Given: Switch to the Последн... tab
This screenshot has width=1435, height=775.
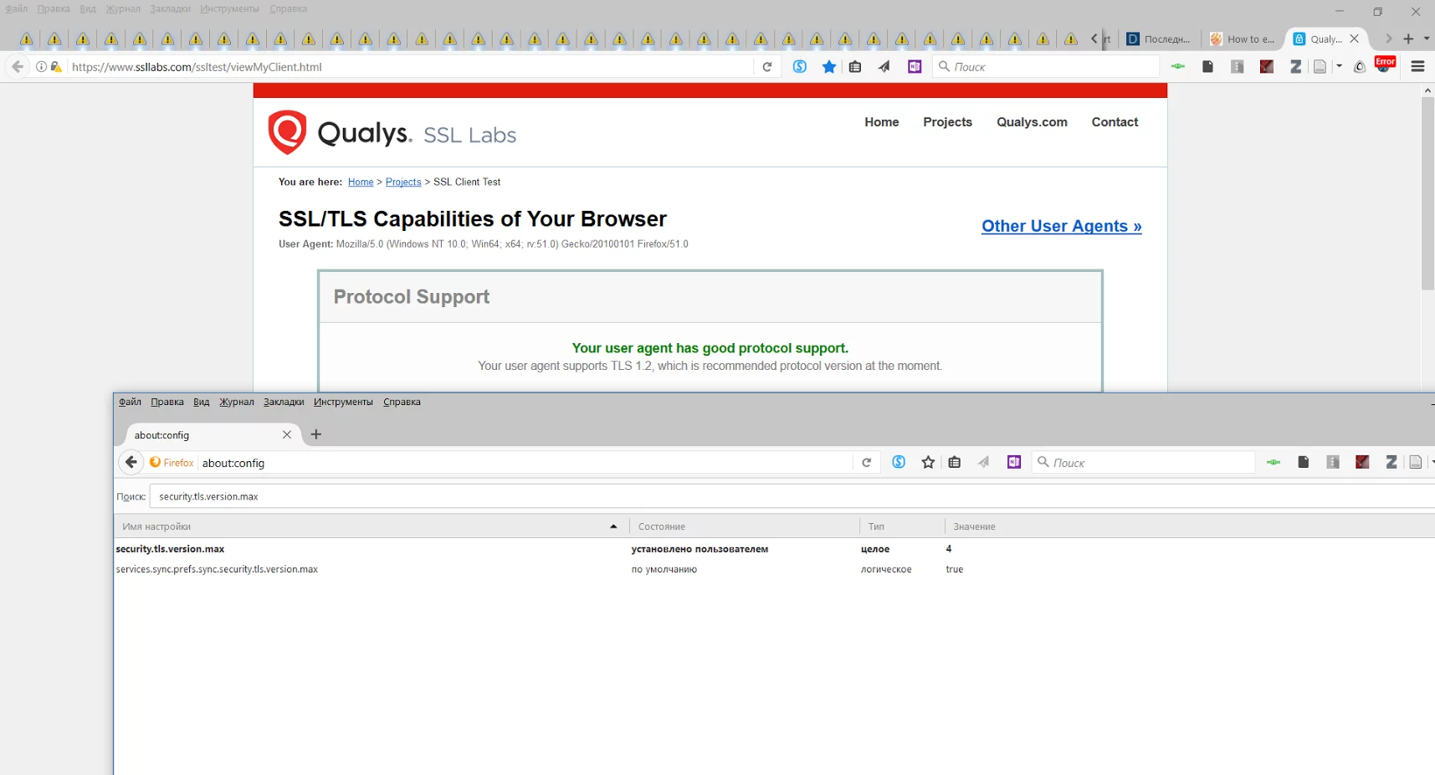Looking at the screenshot, I should click(1159, 38).
